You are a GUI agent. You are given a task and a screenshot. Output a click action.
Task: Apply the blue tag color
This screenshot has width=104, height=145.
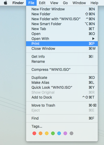click(x=59, y=133)
